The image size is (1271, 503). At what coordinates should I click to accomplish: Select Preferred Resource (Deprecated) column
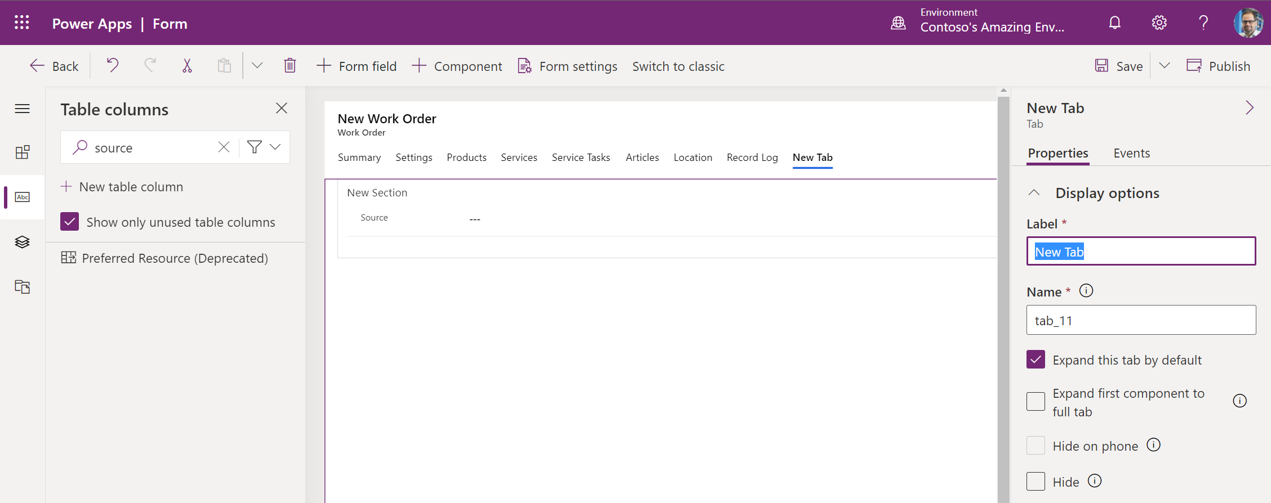pyautogui.click(x=175, y=258)
